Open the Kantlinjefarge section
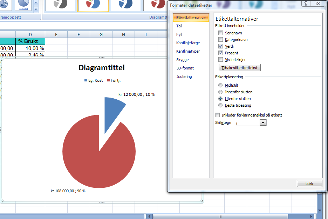Viewport: 328px width, 219px height. click(x=188, y=43)
